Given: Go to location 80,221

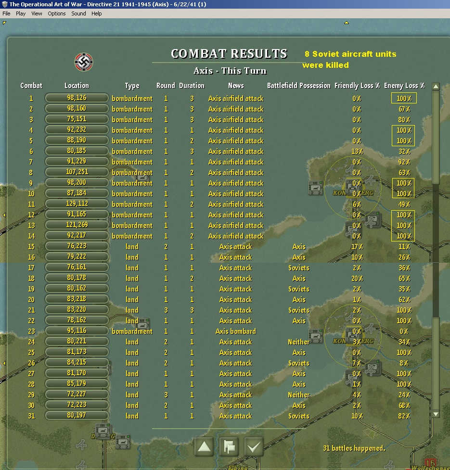Looking at the screenshot, I should (77, 342).
